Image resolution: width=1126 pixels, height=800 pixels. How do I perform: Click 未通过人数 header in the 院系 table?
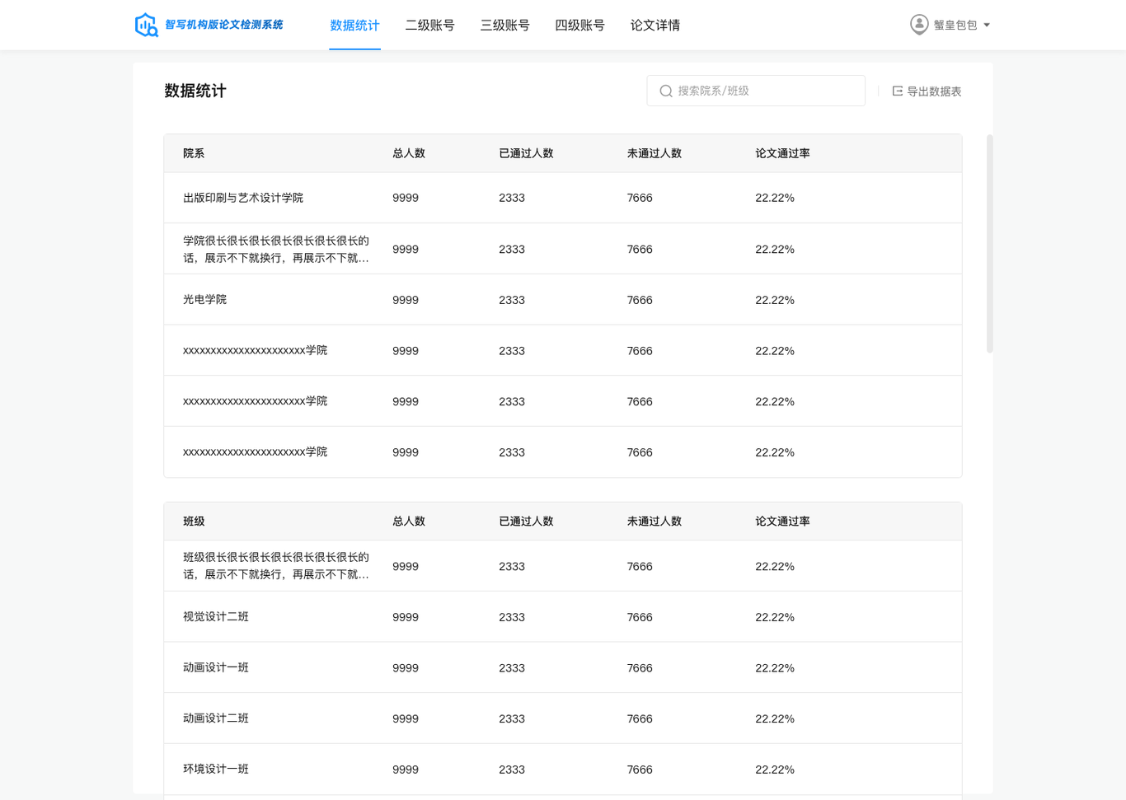point(654,153)
